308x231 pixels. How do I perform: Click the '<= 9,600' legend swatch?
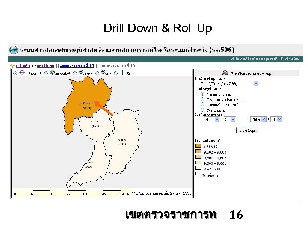(198, 168)
